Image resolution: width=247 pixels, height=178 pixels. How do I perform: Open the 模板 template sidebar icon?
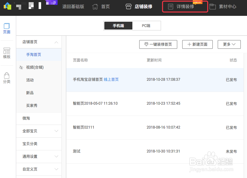pyautogui.click(x=7, y=51)
